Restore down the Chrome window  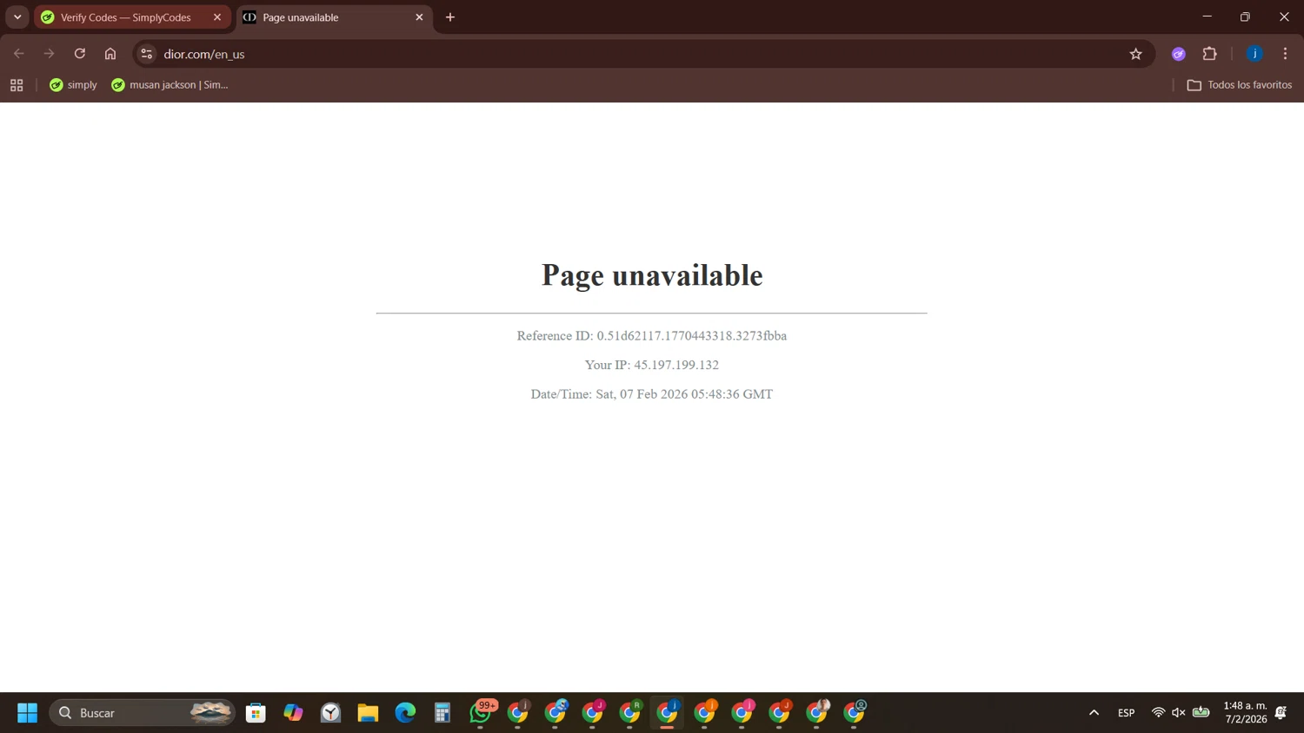[1245, 17]
